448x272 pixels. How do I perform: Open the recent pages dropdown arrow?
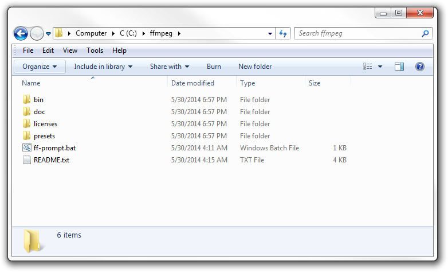tap(48, 34)
